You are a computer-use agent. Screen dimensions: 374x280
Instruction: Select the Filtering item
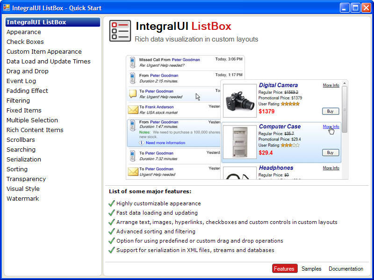point(18,100)
